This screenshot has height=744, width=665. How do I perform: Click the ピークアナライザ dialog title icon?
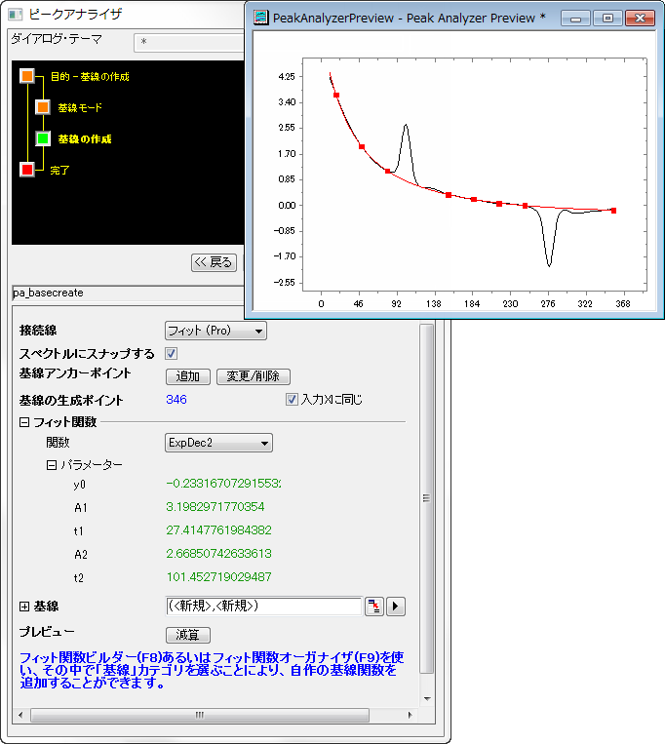(16, 15)
